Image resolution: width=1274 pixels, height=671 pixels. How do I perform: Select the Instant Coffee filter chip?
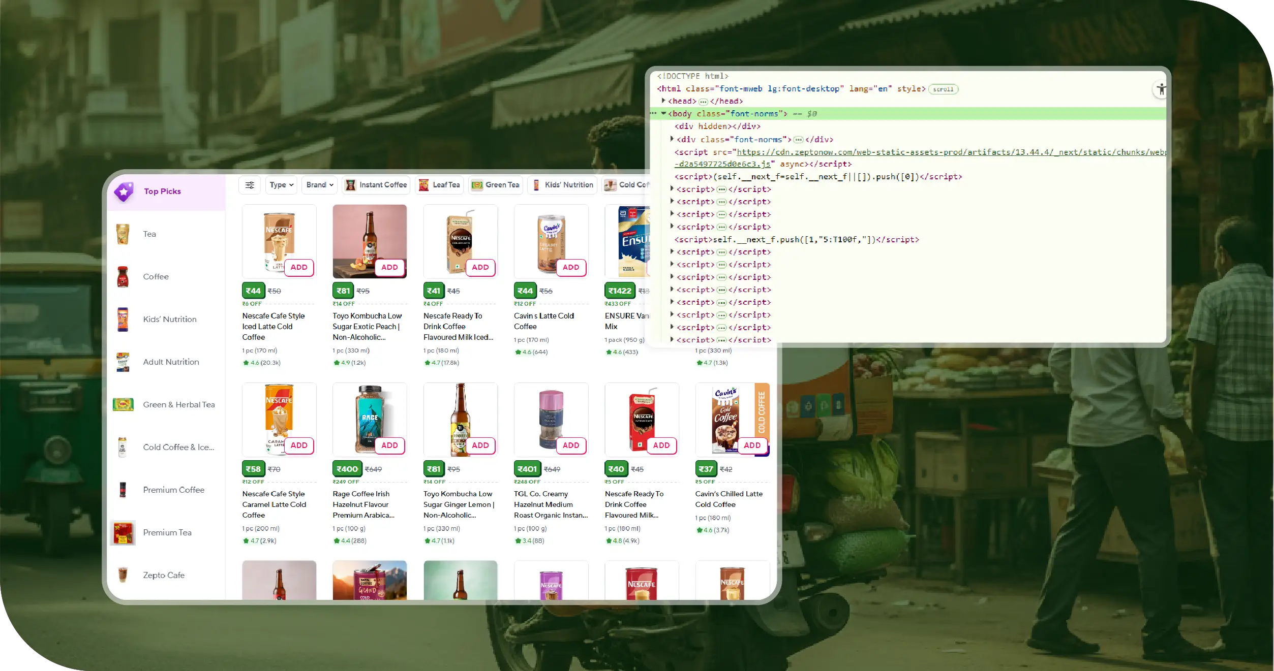(377, 185)
